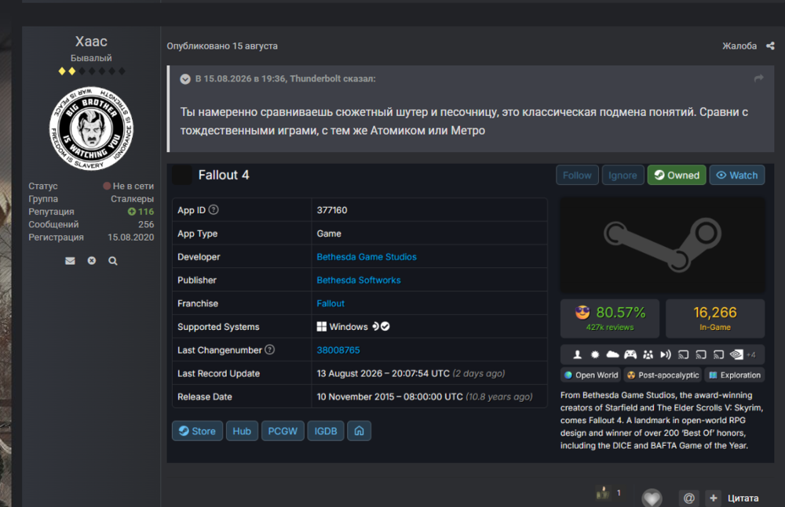This screenshot has width=785, height=507.
Task: Open the Bethesda Softworks publisher link
Action: 359,280
